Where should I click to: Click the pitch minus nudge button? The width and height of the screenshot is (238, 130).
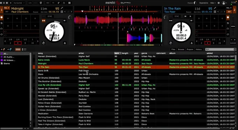point(231,40)
